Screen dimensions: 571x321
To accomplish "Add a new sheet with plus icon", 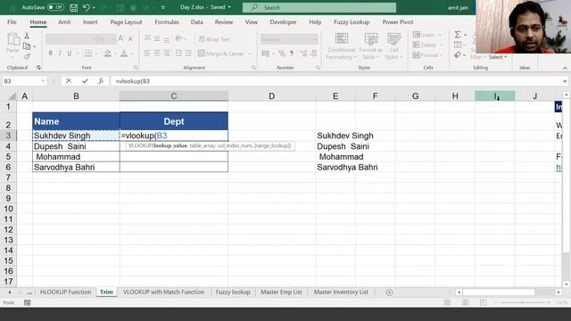I will [x=389, y=292].
